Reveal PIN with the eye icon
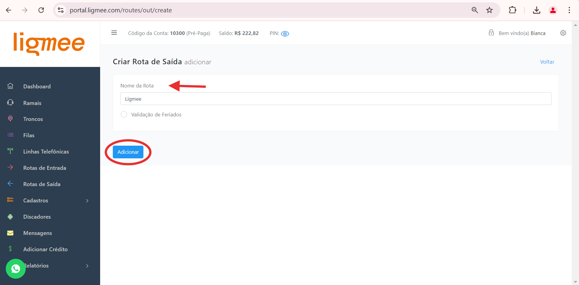 click(x=285, y=34)
